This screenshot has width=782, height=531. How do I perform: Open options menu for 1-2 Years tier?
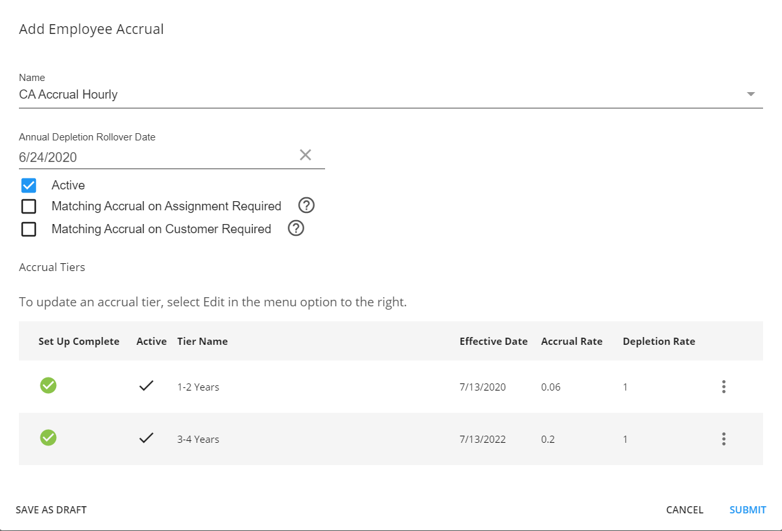(723, 387)
